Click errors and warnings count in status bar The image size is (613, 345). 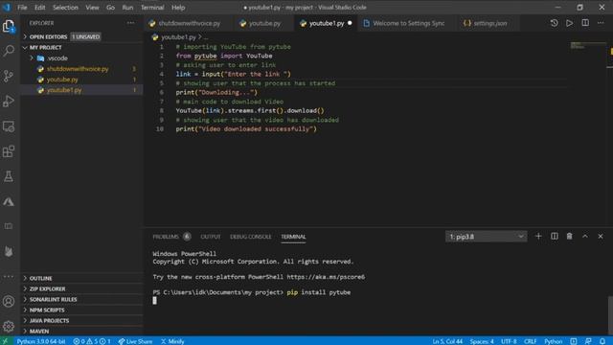coord(92,341)
